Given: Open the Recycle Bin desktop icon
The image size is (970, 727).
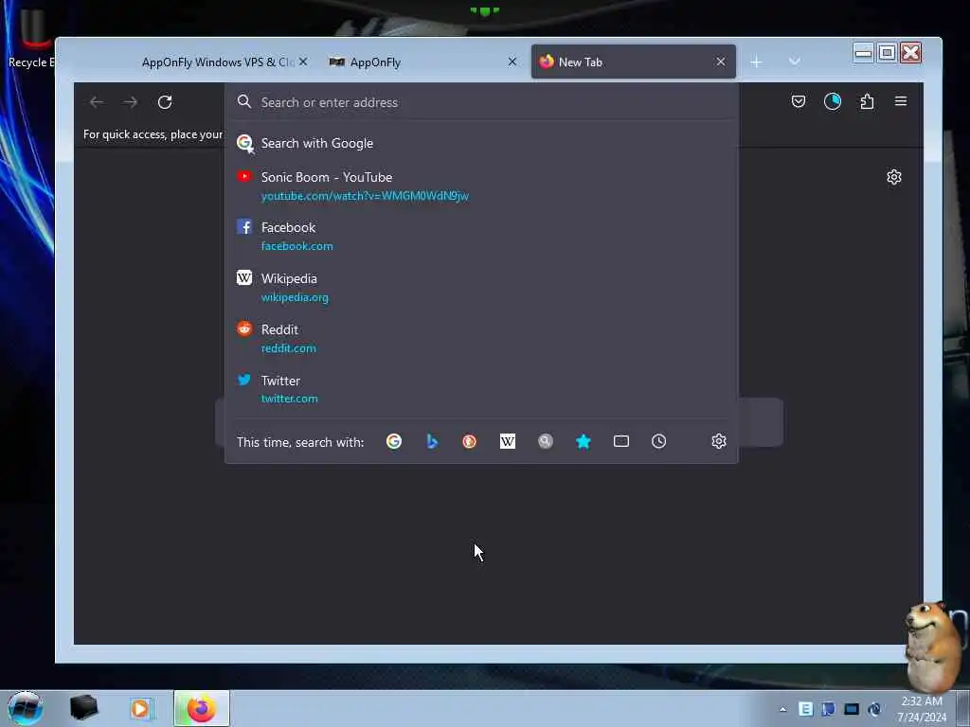Looking at the screenshot, I should pos(31,38).
